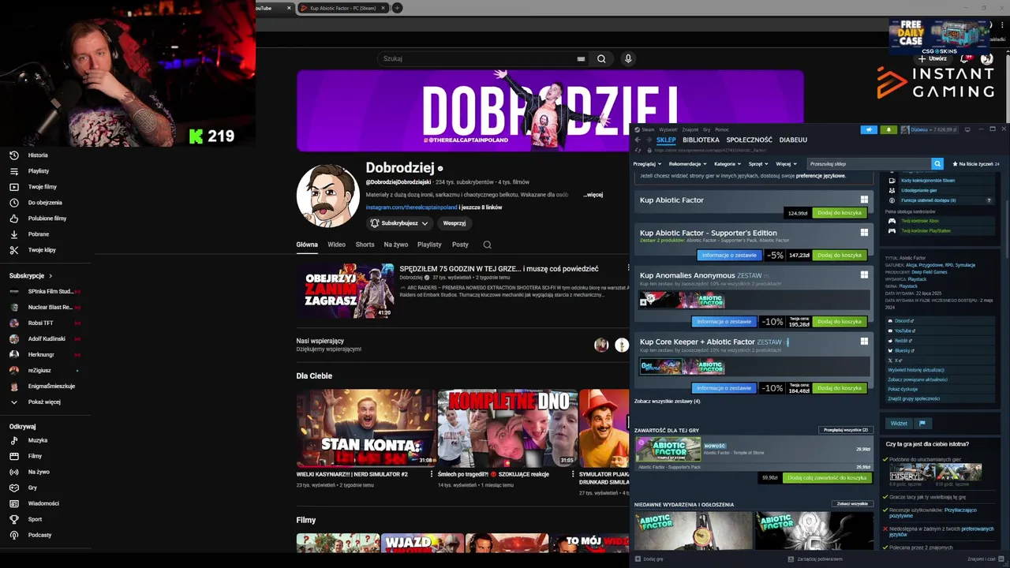Open Twoje klipy in YouTube sidebar
The image size is (1010, 568).
tap(42, 250)
